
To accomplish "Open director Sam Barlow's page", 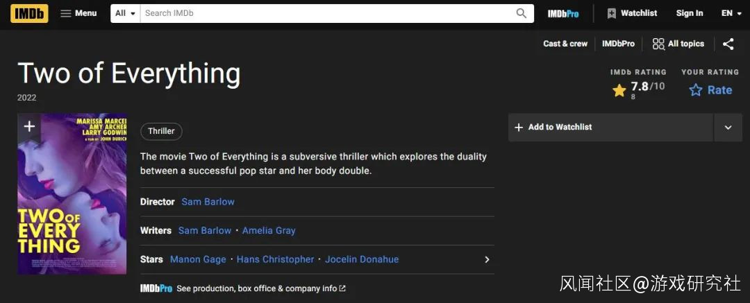I will pos(208,202).
